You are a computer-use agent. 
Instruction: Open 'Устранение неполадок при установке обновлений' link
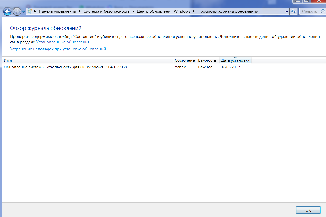(58, 49)
